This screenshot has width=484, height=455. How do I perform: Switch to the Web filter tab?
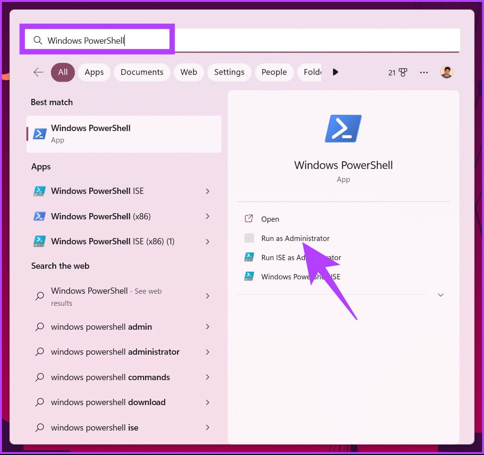pyautogui.click(x=189, y=72)
